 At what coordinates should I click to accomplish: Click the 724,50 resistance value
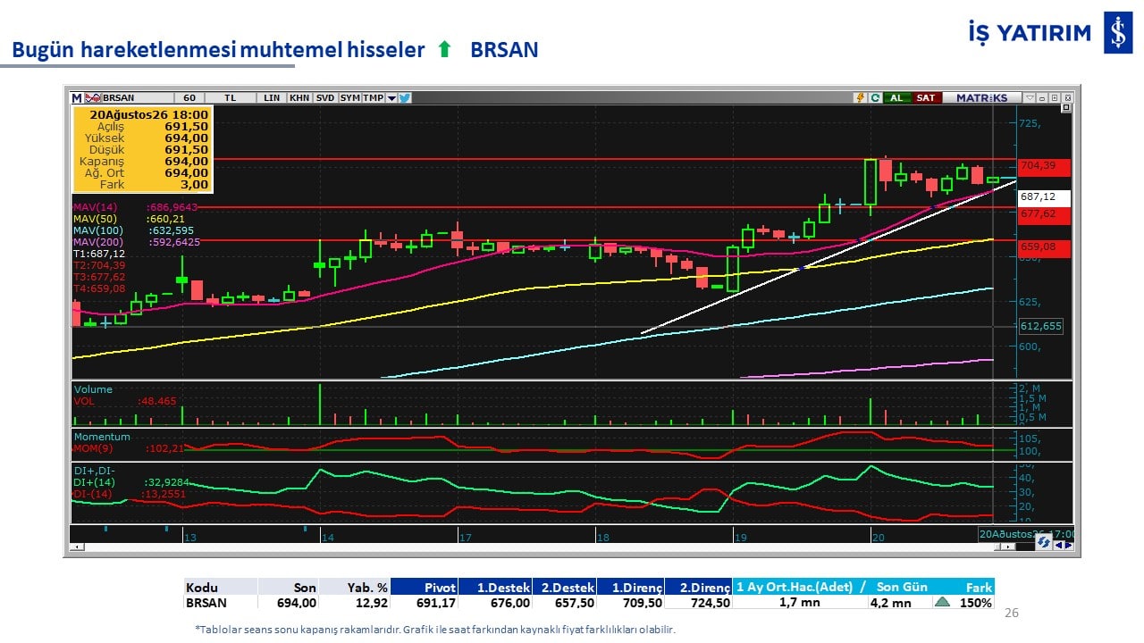click(x=711, y=603)
